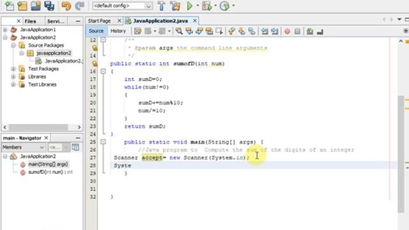Click the Profile Project clock icon
409x230 pixels.
(x=224, y=6)
